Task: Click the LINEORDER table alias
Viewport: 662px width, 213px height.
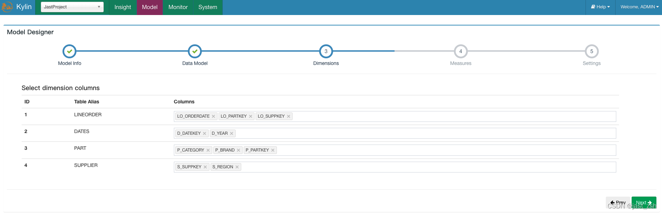Action: 88,115
